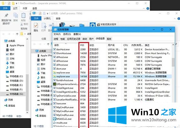Open quick access toolbar dropdown in 此电脑 window
Viewport: 180px width, 128px height.
coord(47,14)
